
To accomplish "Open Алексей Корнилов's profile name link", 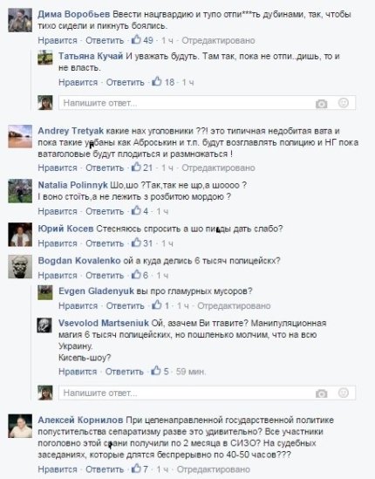I will (80, 420).
